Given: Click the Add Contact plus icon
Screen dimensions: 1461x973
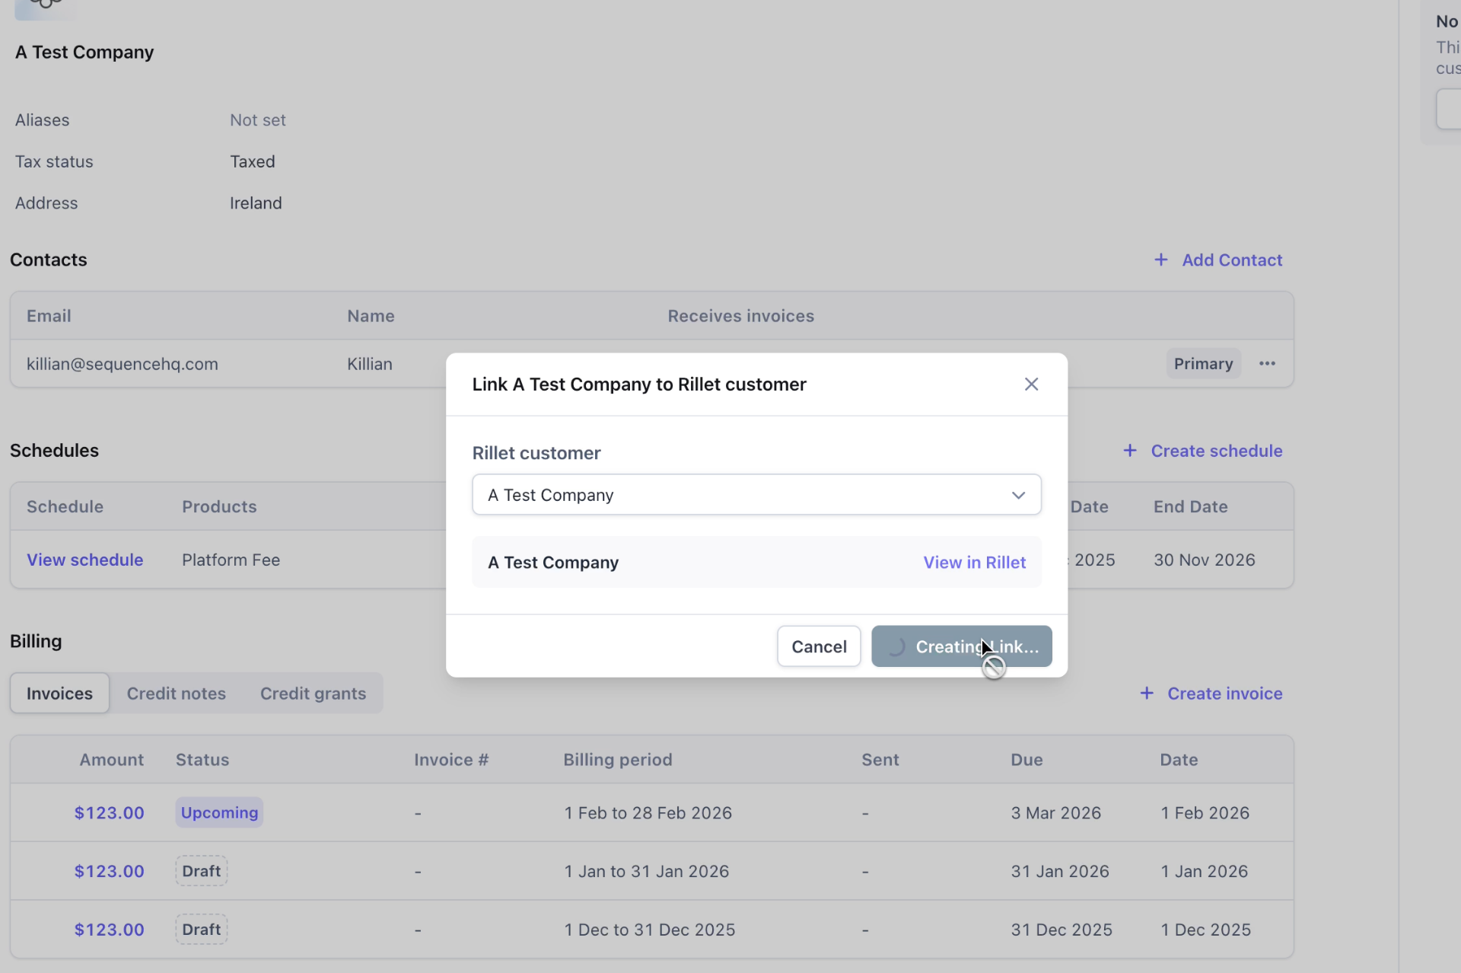Looking at the screenshot, I should coord(1162,260).
